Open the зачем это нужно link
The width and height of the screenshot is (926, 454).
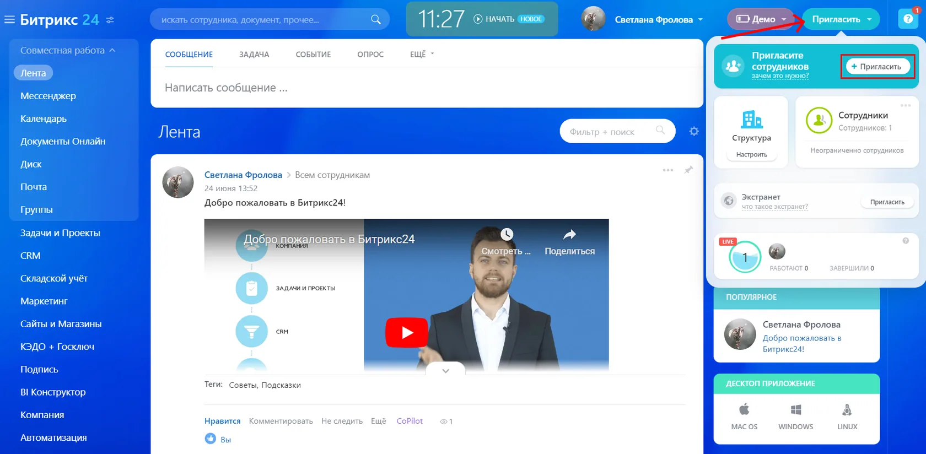coord(780,76)
